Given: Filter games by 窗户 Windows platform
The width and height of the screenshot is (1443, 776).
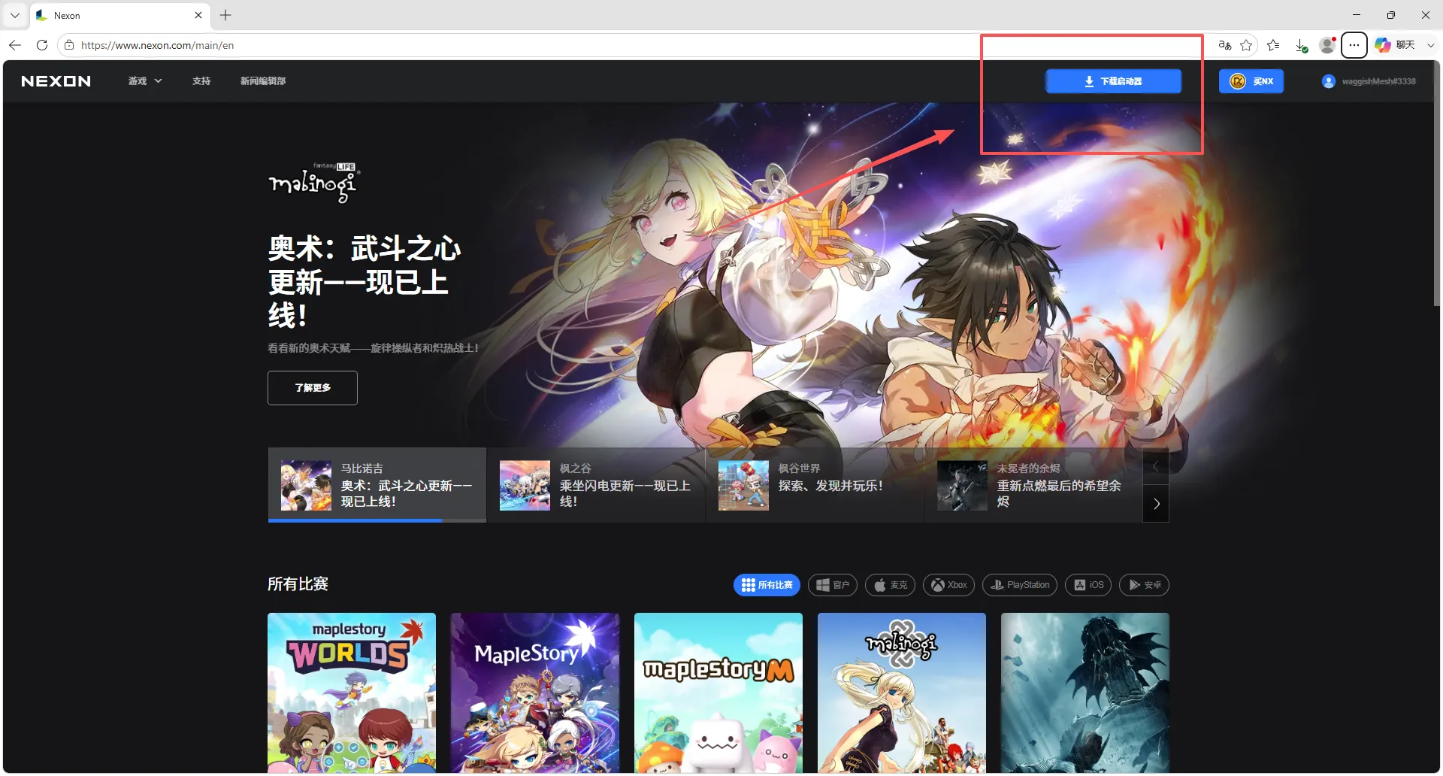Looking at the screenshot, I should pos(833,585).
